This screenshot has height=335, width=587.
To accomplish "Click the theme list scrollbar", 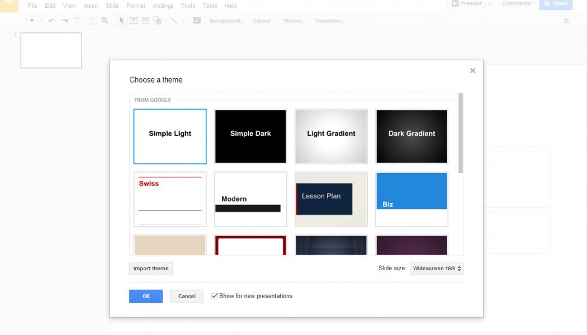I will click(x=461, y=134).
